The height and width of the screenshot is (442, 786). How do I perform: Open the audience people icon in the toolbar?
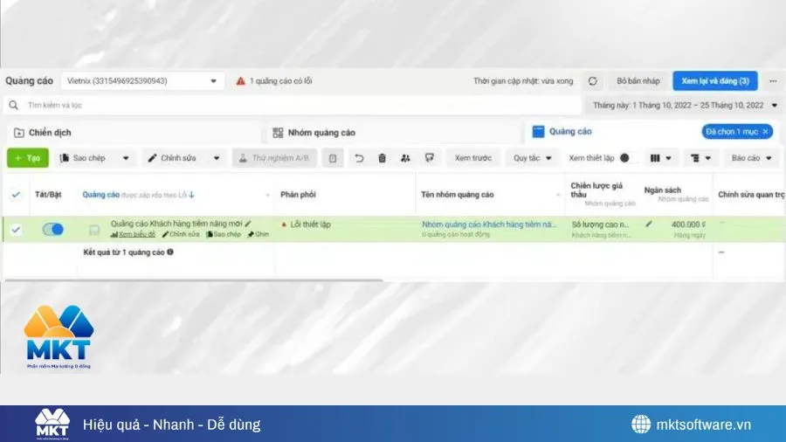(x=405, y=158)
